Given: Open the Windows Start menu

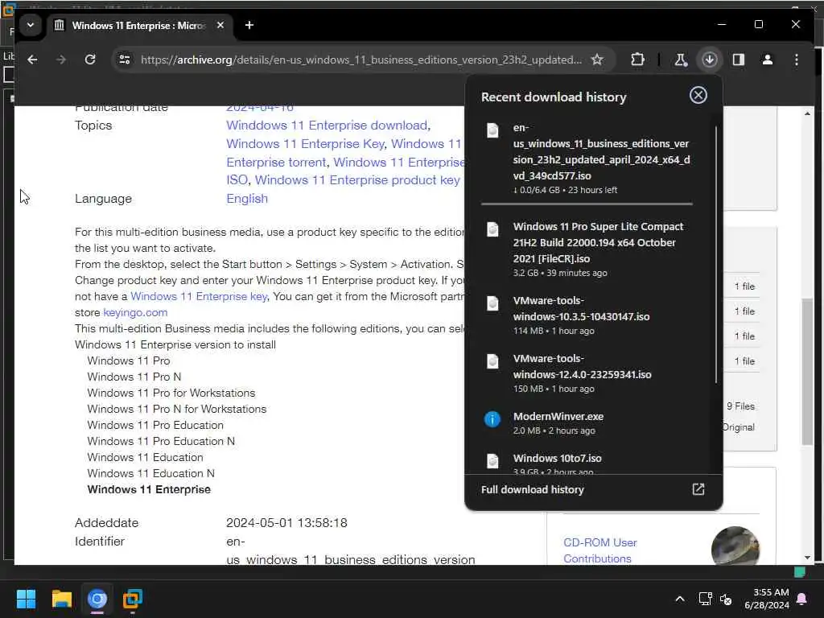Looking at the screenshot, I should point(26,599).
